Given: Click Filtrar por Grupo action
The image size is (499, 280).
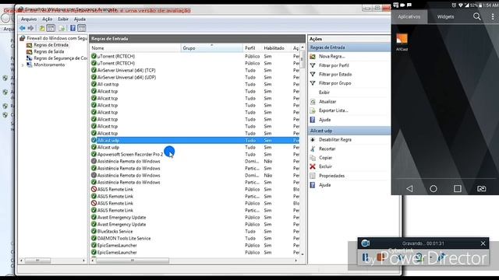Looking at the screenshot, I should pos(334,83).
